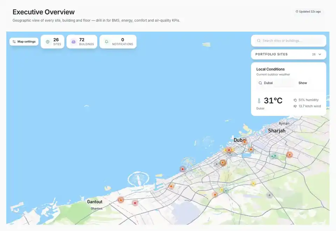Click the thermometer icon beside 31°C

point(259,100)
